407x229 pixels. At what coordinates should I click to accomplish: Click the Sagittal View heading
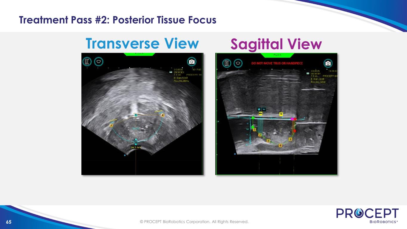(x=276, y=45)
